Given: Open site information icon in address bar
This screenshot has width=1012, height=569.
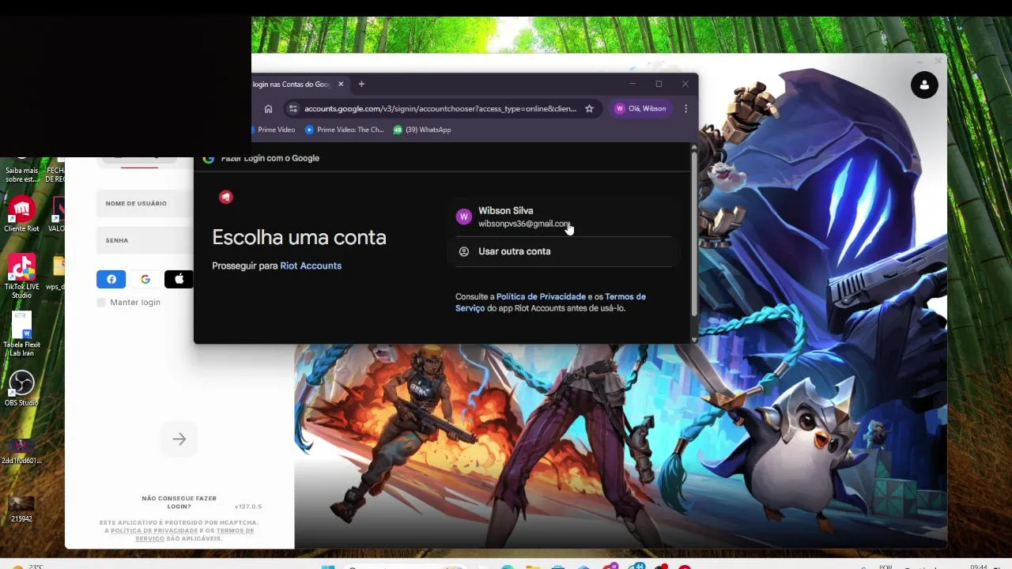Looking at the screenshot, I should tap(293, 109).
